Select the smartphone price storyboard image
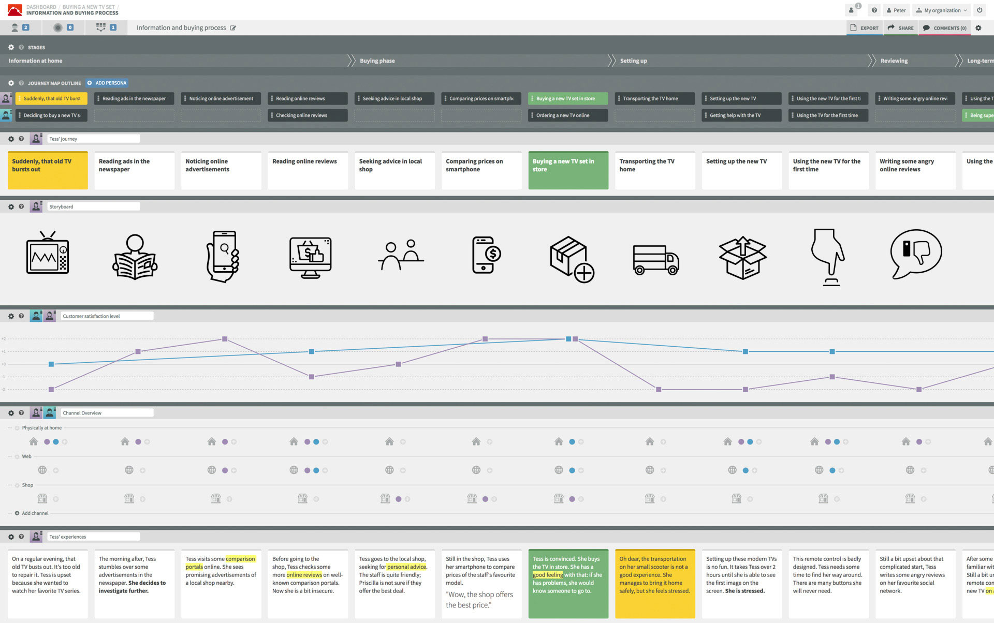994x623 pixels. click(486, 255)
